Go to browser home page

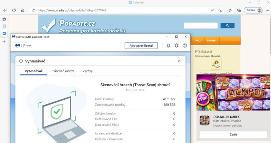click(23, 10)
